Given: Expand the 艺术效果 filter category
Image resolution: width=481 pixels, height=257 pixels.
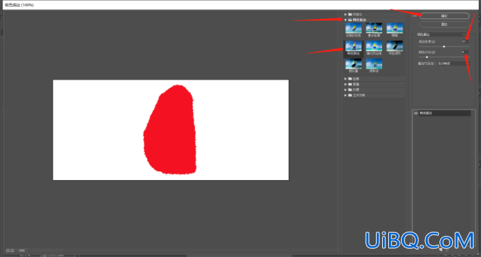Looking at the screenshot, I should [x=345, y=95].
